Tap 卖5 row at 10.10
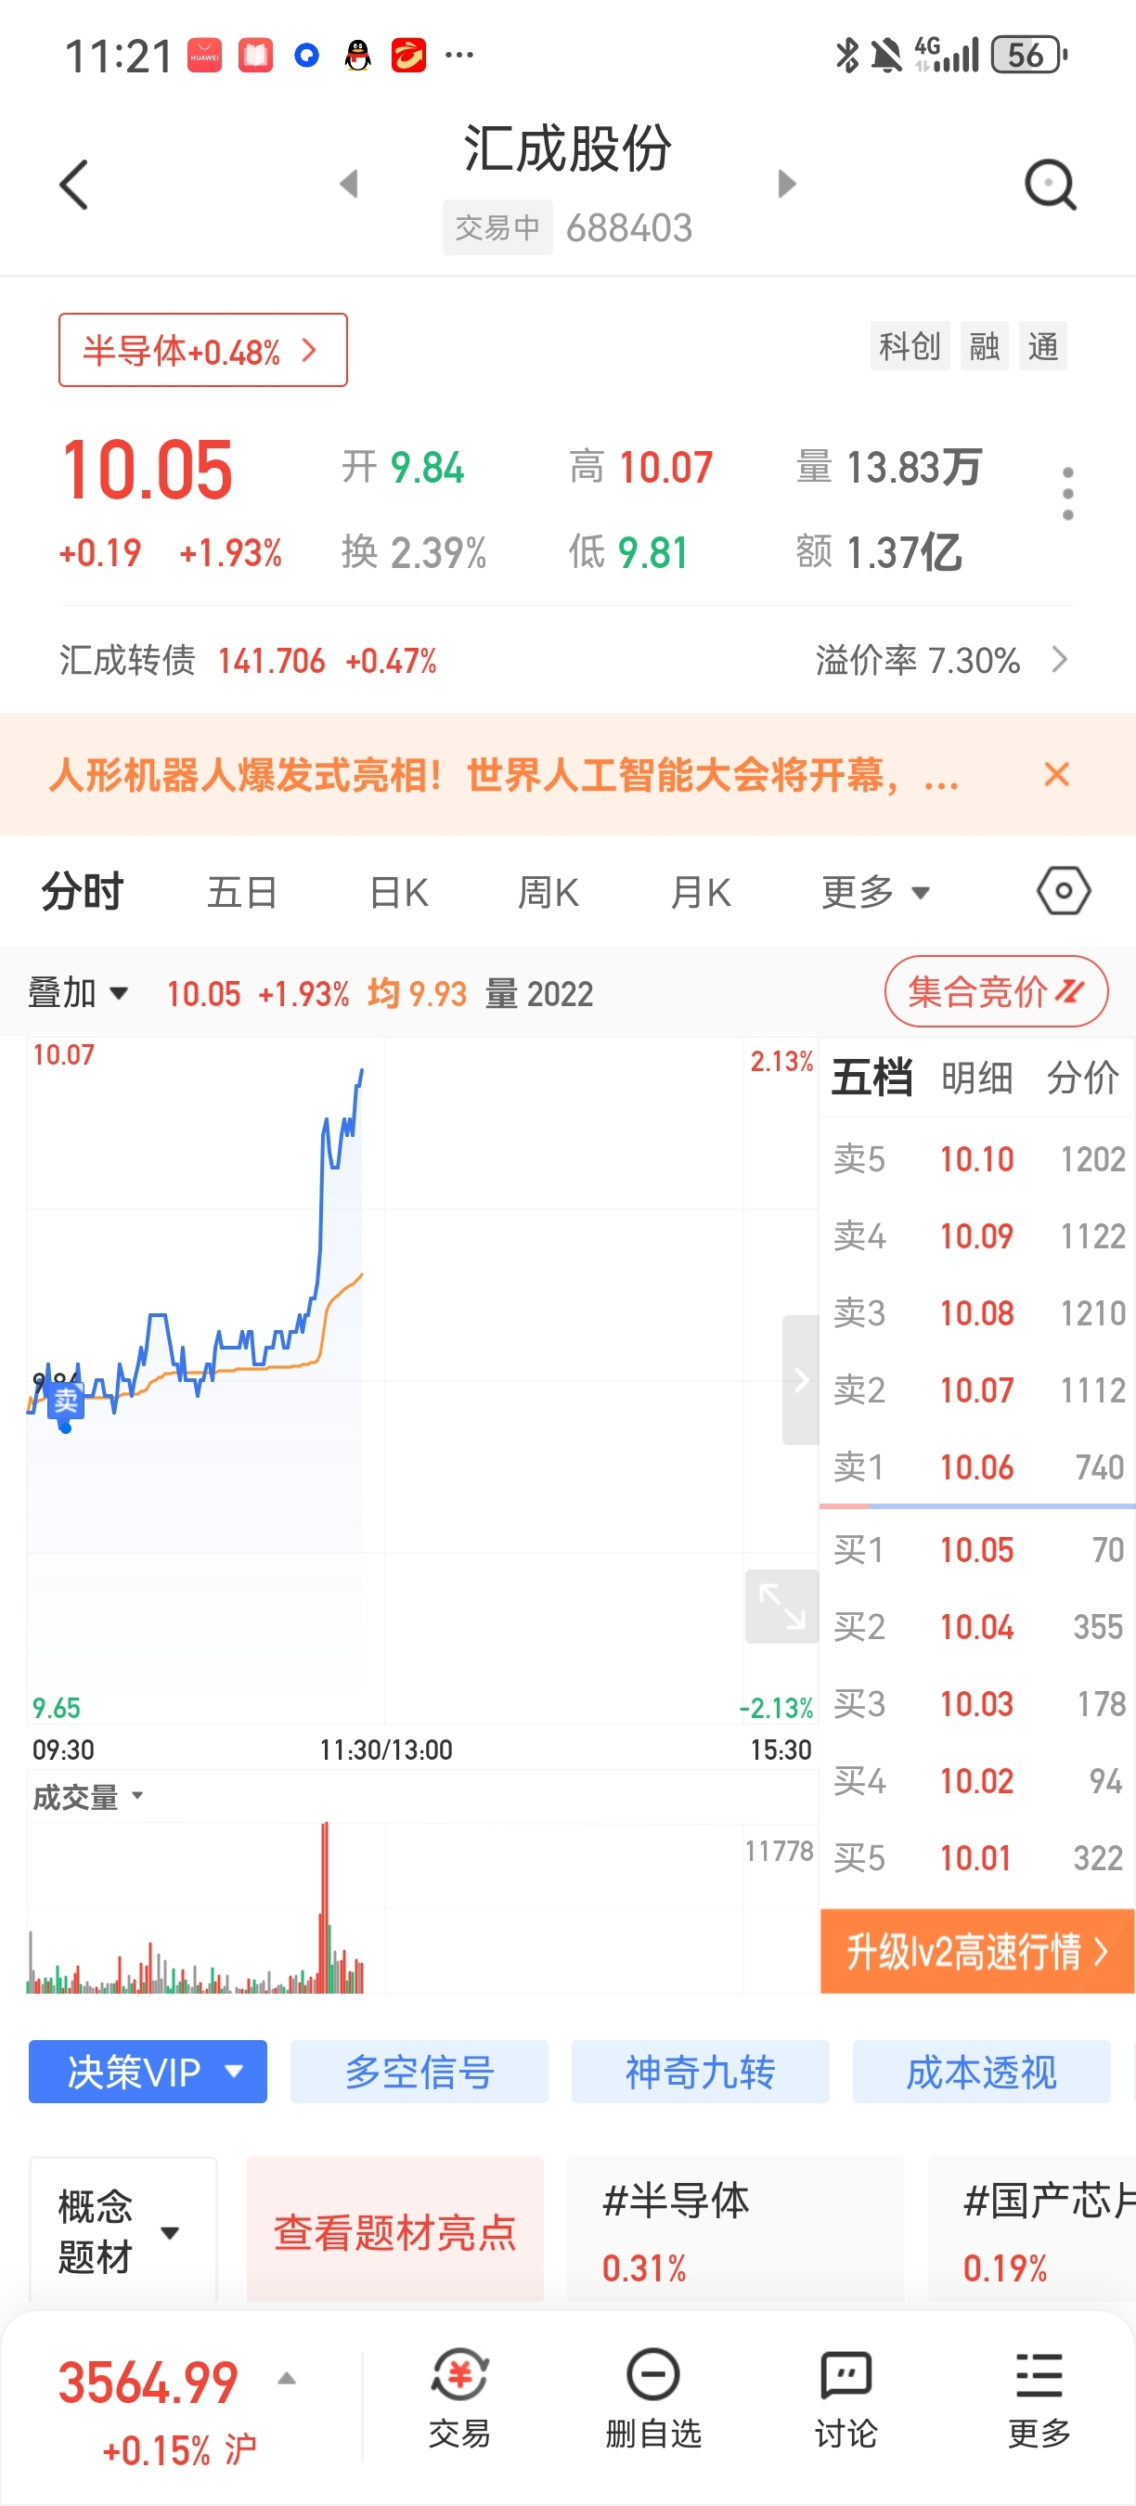Image resolution: width=1136 pixels, height=2506 pixels. pyautogui.click(x=978, y=1158)
